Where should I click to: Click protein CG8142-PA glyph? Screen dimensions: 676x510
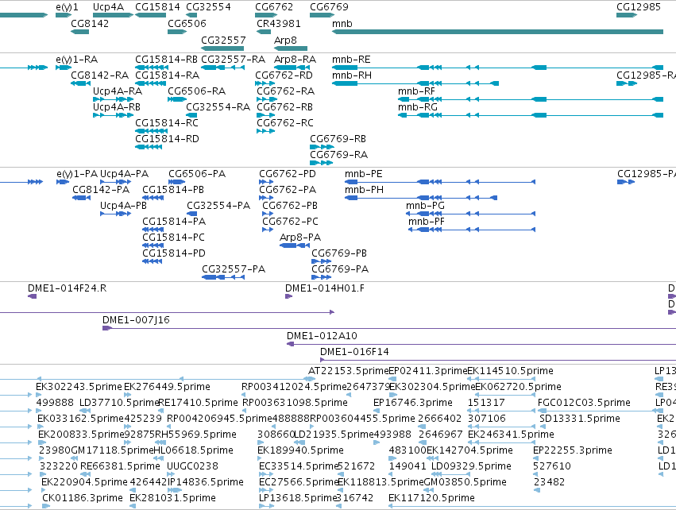(x=82, y=198)
